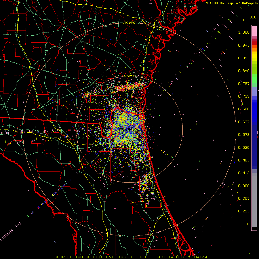This screenshot has height=259, width=259.
Task: Click the 0.520 legend value
Action: click(x=244, y=148)
